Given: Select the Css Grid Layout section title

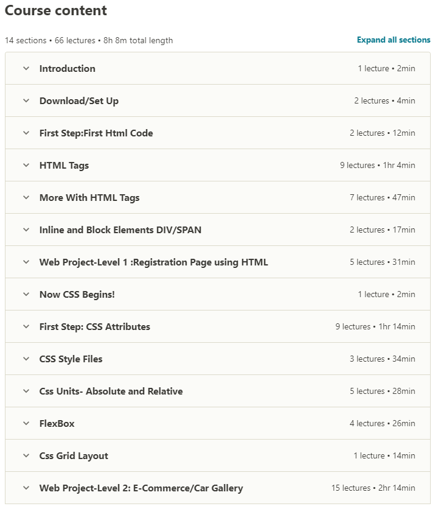Looking at the screenshot, I should tap(74, 456).
